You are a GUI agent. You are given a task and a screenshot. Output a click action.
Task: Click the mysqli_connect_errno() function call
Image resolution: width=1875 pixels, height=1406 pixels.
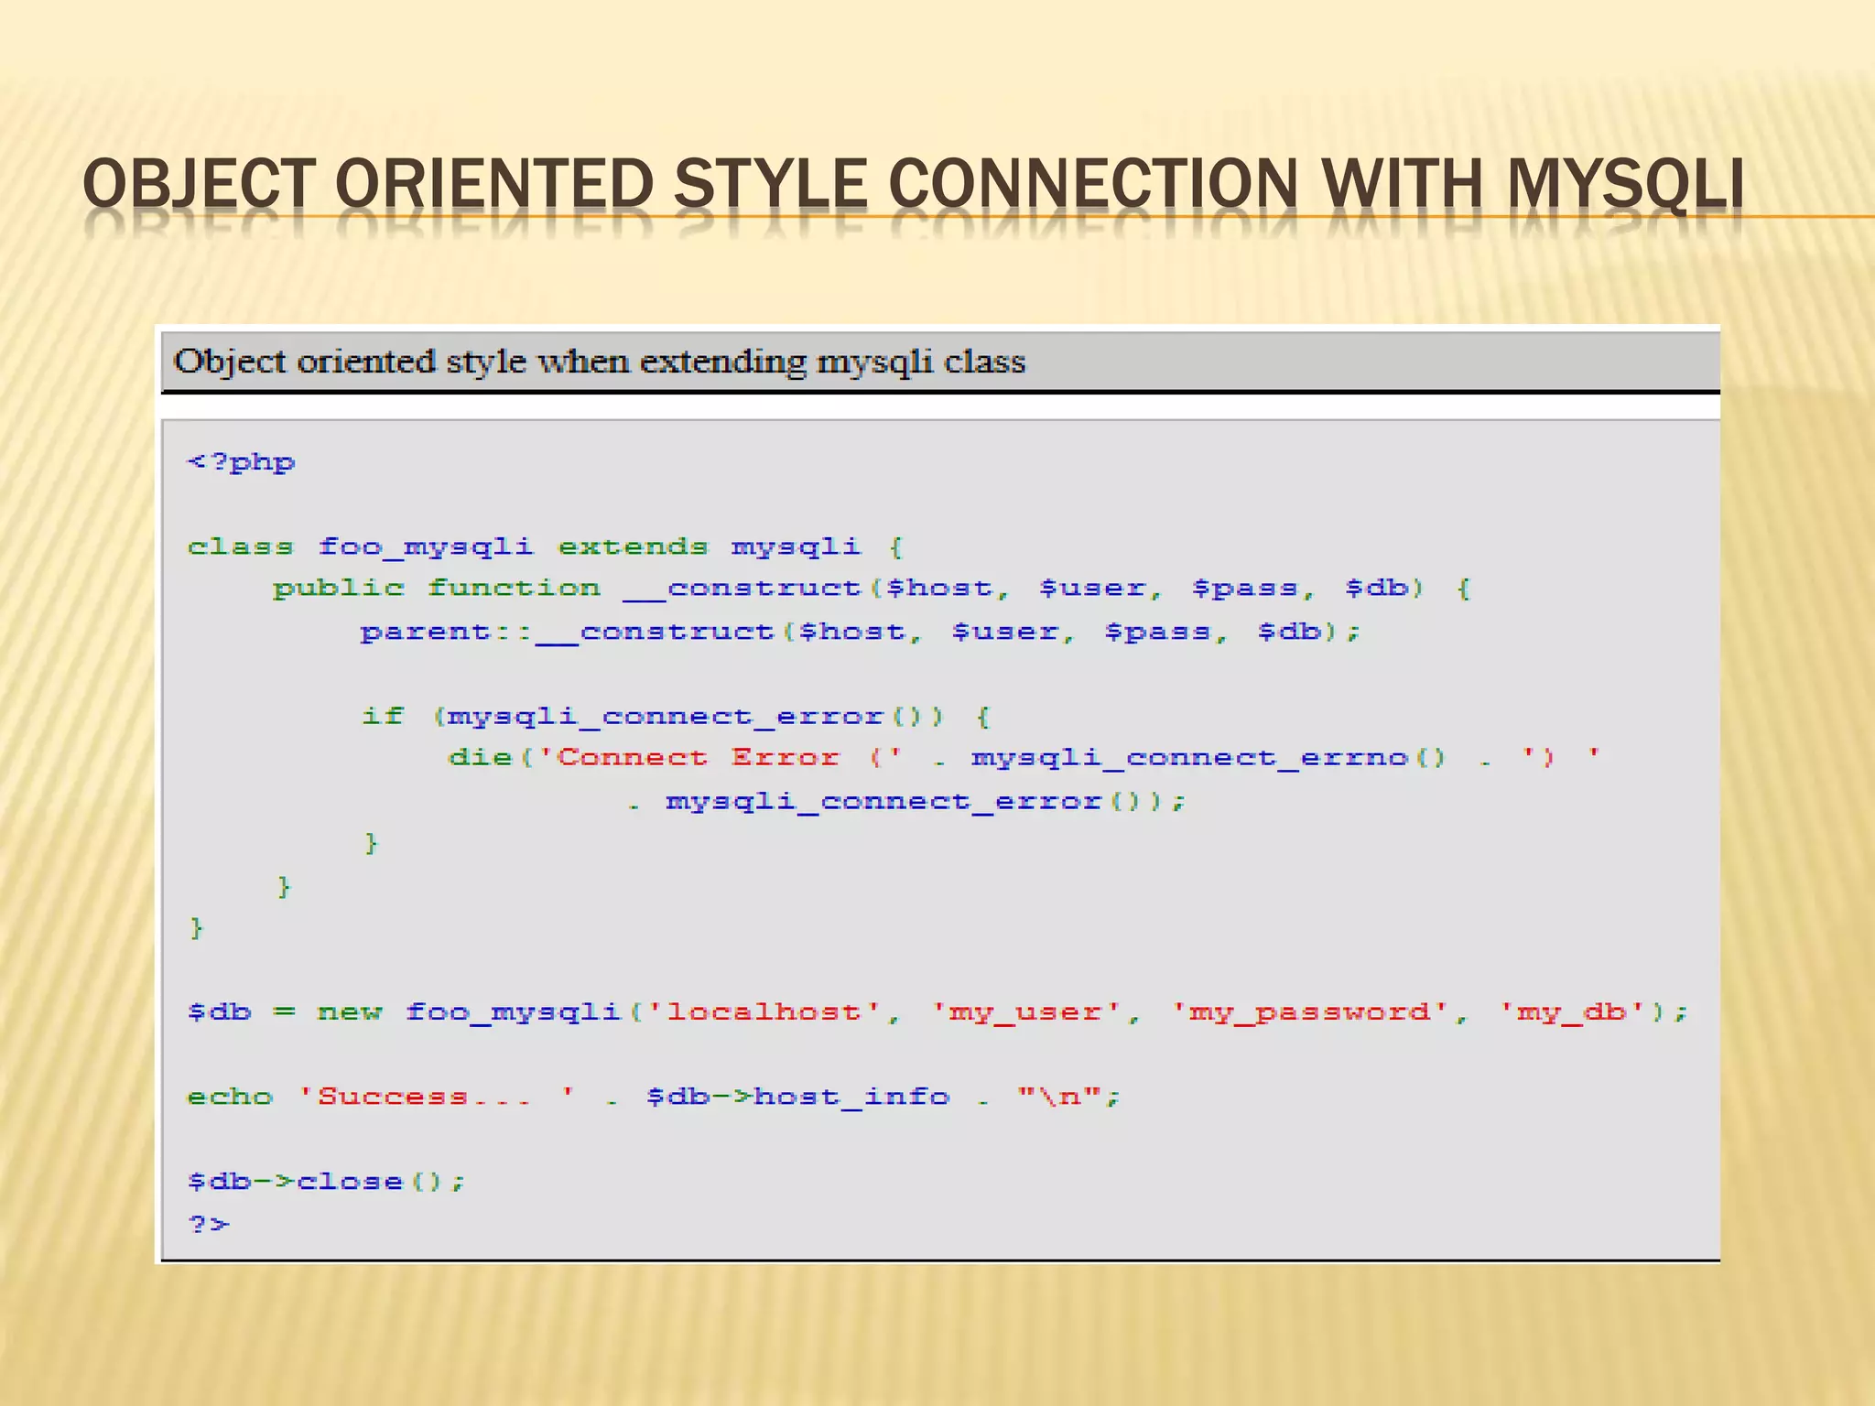pos(1208,758)
